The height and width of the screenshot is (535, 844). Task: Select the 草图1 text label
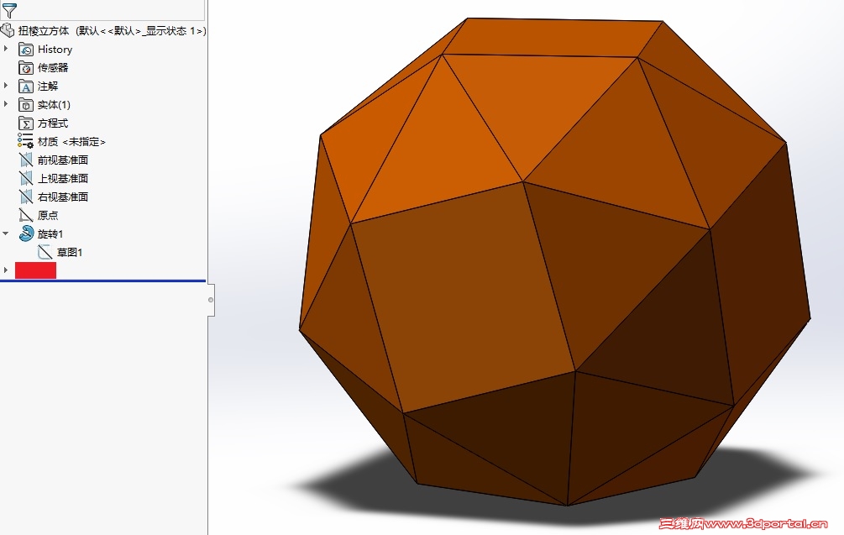coord(70,252)
